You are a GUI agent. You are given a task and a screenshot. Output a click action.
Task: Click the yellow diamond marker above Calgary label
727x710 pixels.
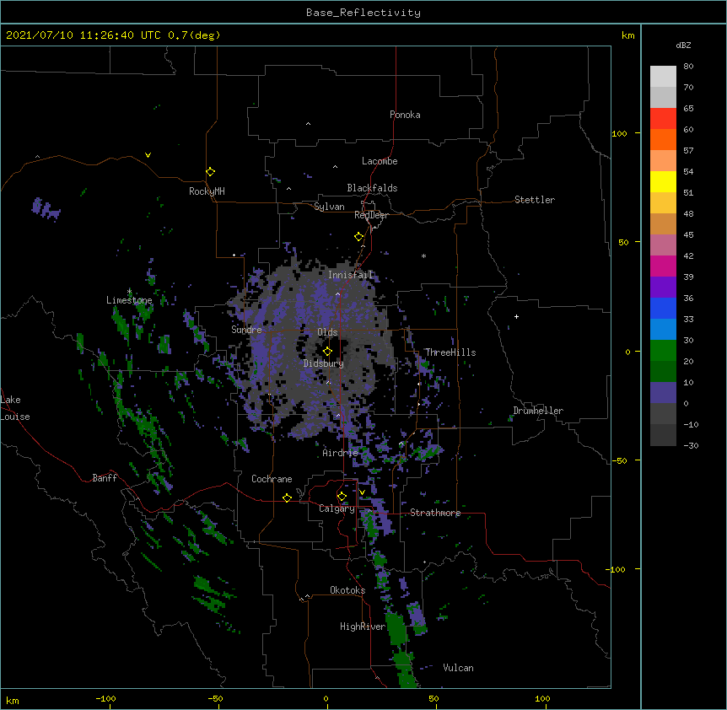342,497
